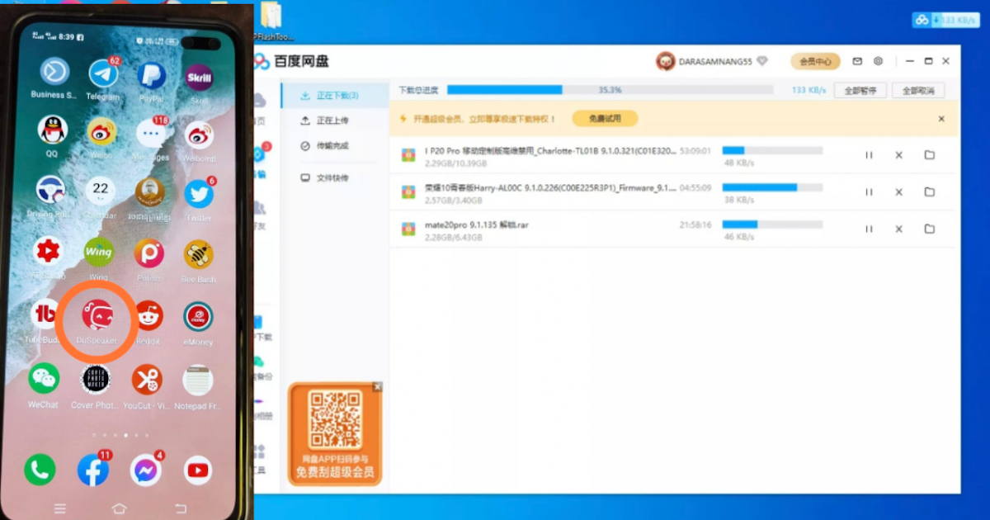Open YouTube from the phone dock
990x520 pixels.
click(x=198, y=470)
